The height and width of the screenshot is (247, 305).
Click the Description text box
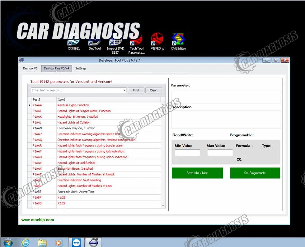point(226,120)
